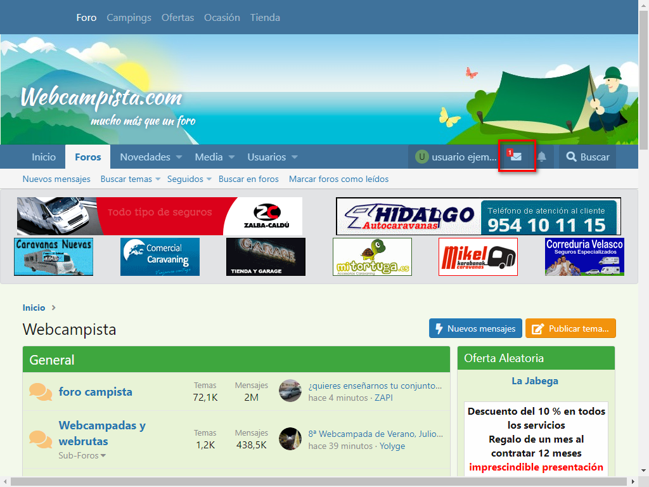Expand the Media dropdown arrow
The image size is (649, 487).
(x=232, y=157)
